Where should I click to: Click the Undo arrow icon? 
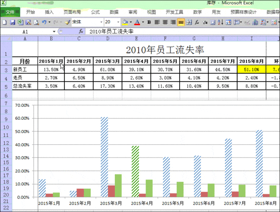[44, 22]
